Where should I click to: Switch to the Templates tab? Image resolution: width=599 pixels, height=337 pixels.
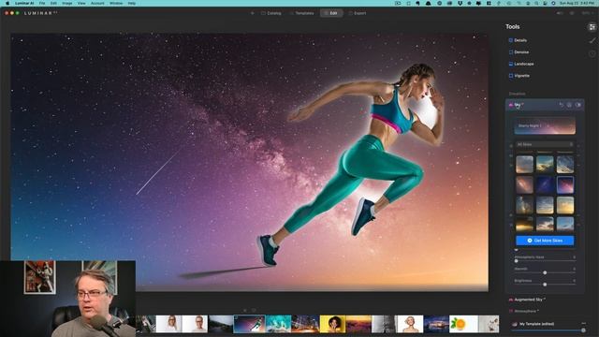(x=301, y=13)
